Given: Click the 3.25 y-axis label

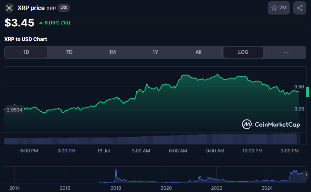Looking at the screenshot, I should (299, 109).
